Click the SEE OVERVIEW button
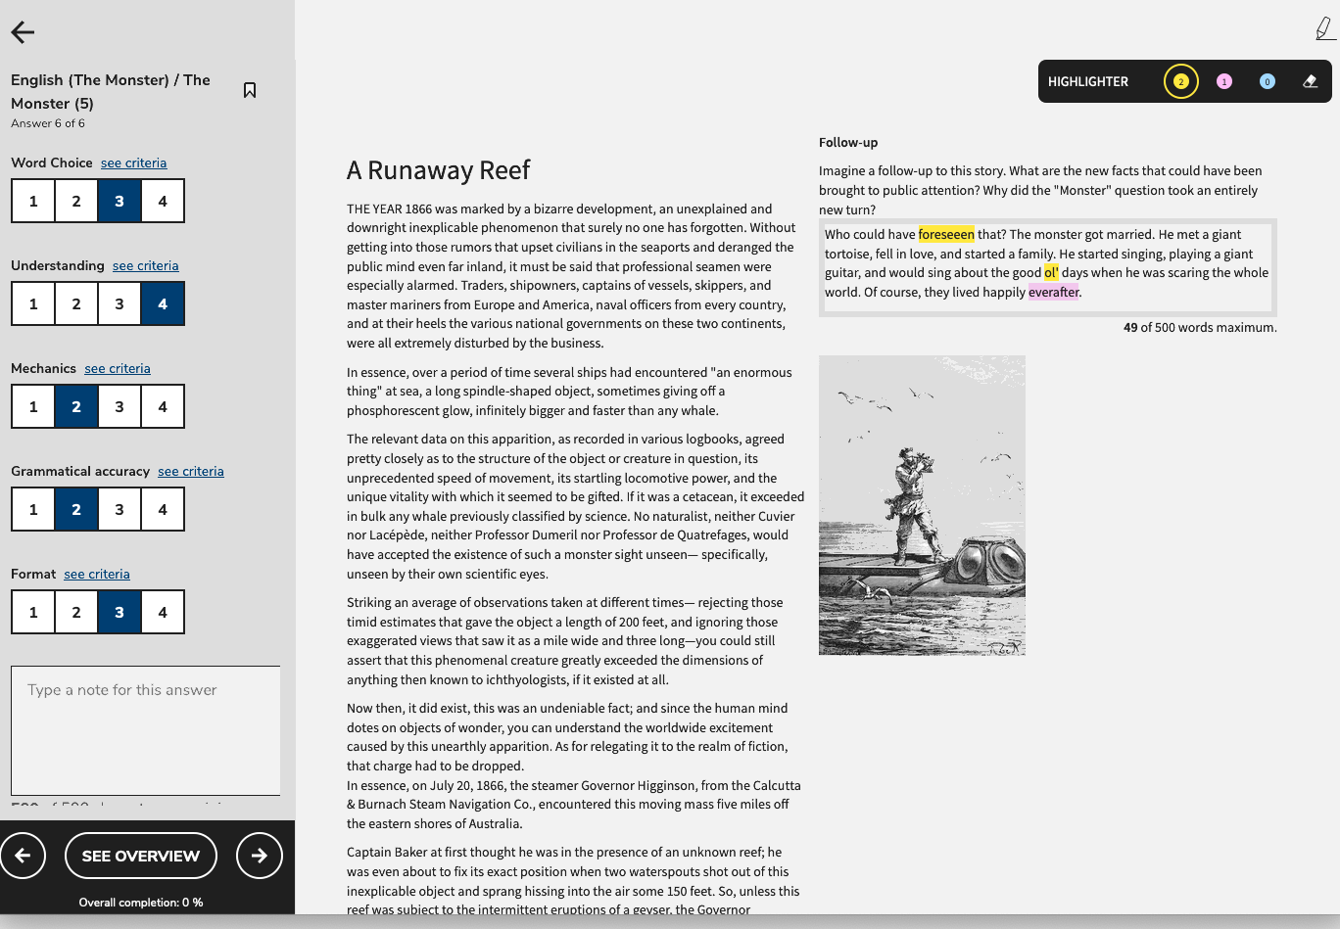Viewport: 1340px width, 929px height. coord(140,856)
